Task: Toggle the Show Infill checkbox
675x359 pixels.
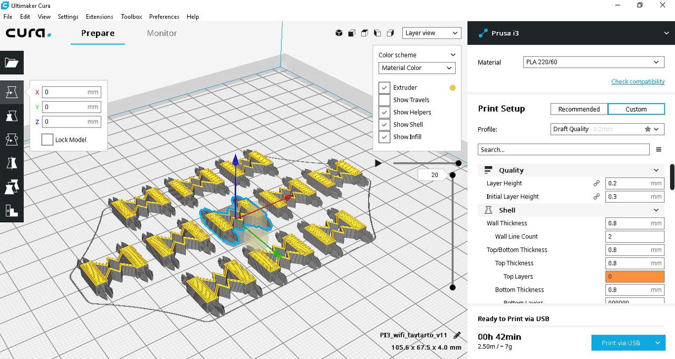Action: pos(384,137)
